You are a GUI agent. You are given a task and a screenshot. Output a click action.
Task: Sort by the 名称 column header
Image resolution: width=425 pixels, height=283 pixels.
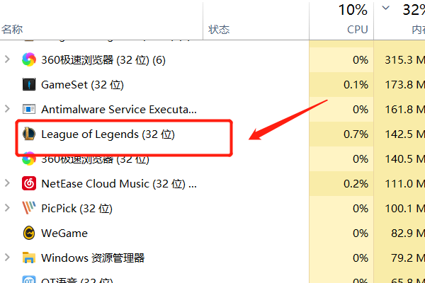click(x=12, y=29)
